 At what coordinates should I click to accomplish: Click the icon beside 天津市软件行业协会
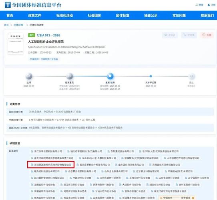coord(91,184)
